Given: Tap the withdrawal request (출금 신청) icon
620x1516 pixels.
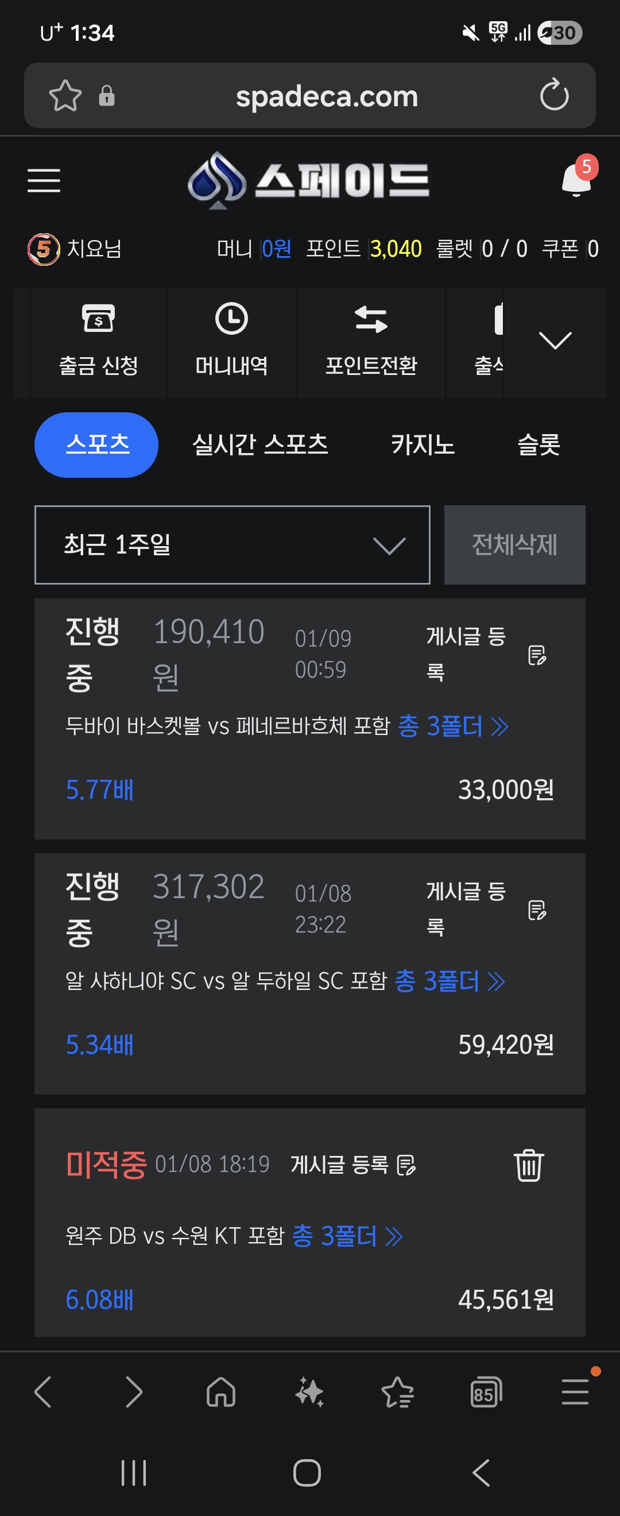Looking at the screenshot, I should 98,318.
